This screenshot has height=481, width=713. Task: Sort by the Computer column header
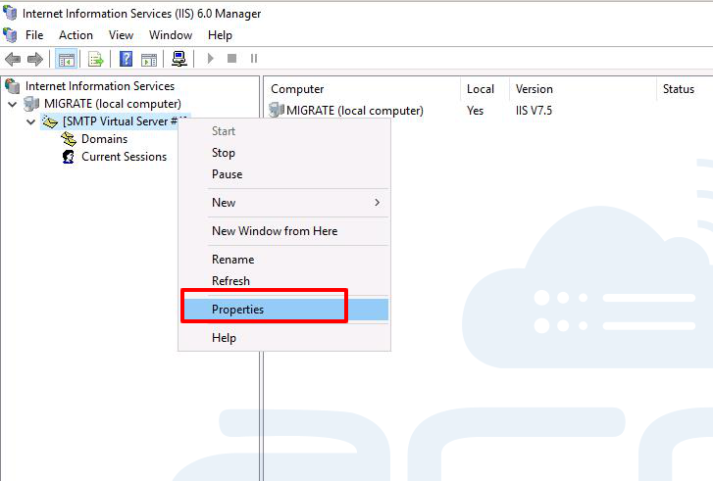363,89
